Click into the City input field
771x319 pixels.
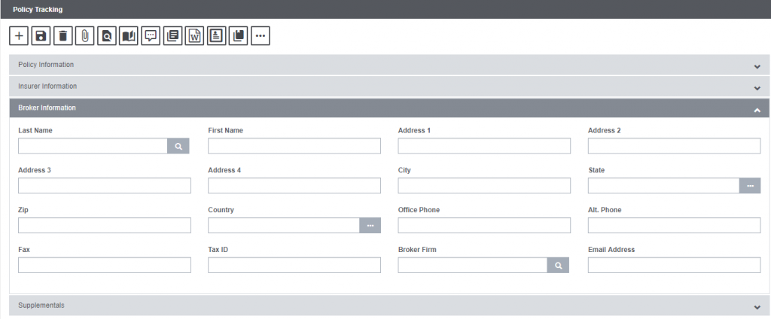[x=484, y=186]
